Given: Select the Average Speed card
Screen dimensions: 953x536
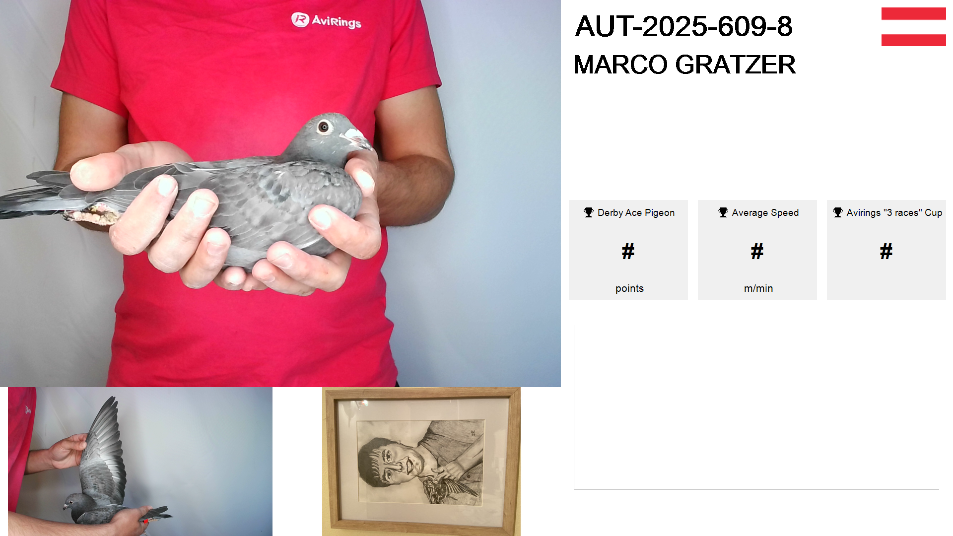Looking at the screenshot, I should coord(757,250).
